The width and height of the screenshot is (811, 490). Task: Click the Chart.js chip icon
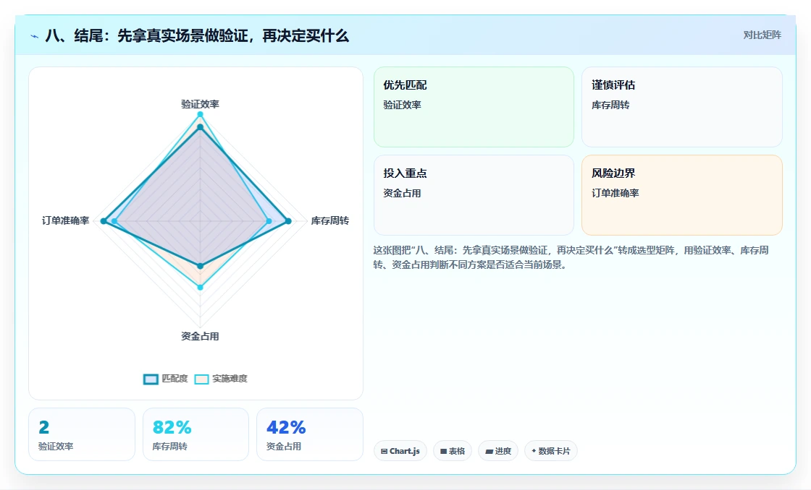pyautogui.click(x=384, y=451)
